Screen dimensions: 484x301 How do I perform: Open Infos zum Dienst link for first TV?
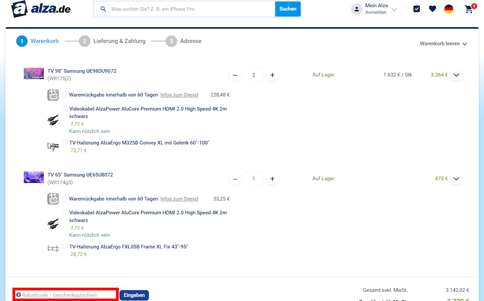pyautogui.click(x=179, y=95)
